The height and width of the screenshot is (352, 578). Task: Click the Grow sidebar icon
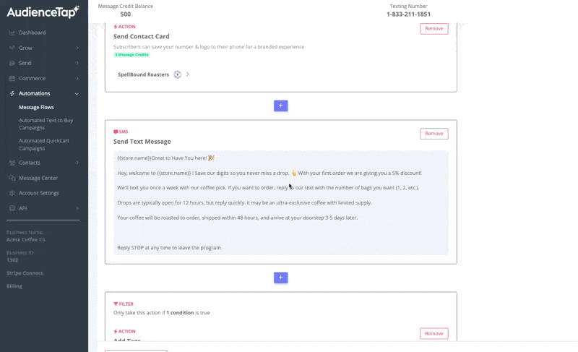coord(12,48)
